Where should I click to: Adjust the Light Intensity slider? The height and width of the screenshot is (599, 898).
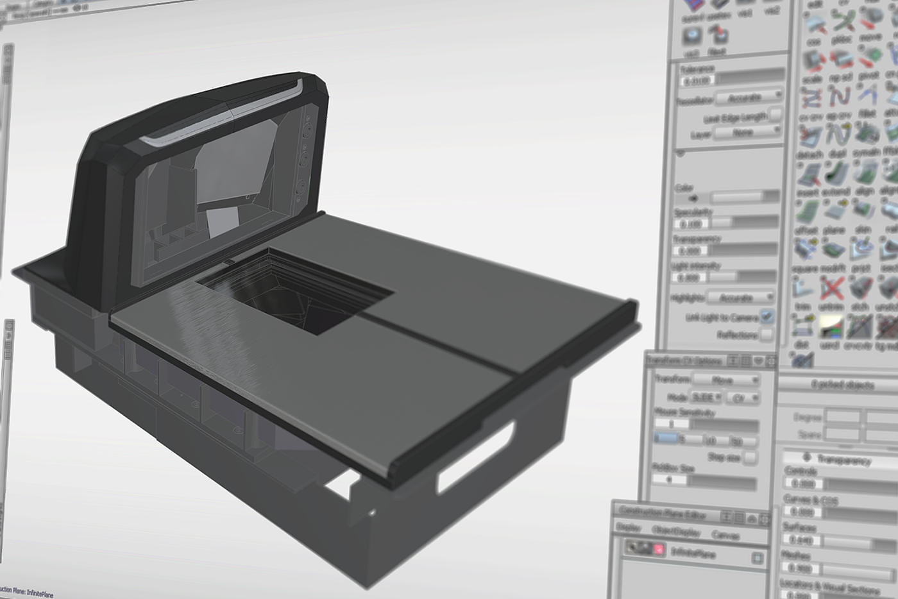[741, 276]
